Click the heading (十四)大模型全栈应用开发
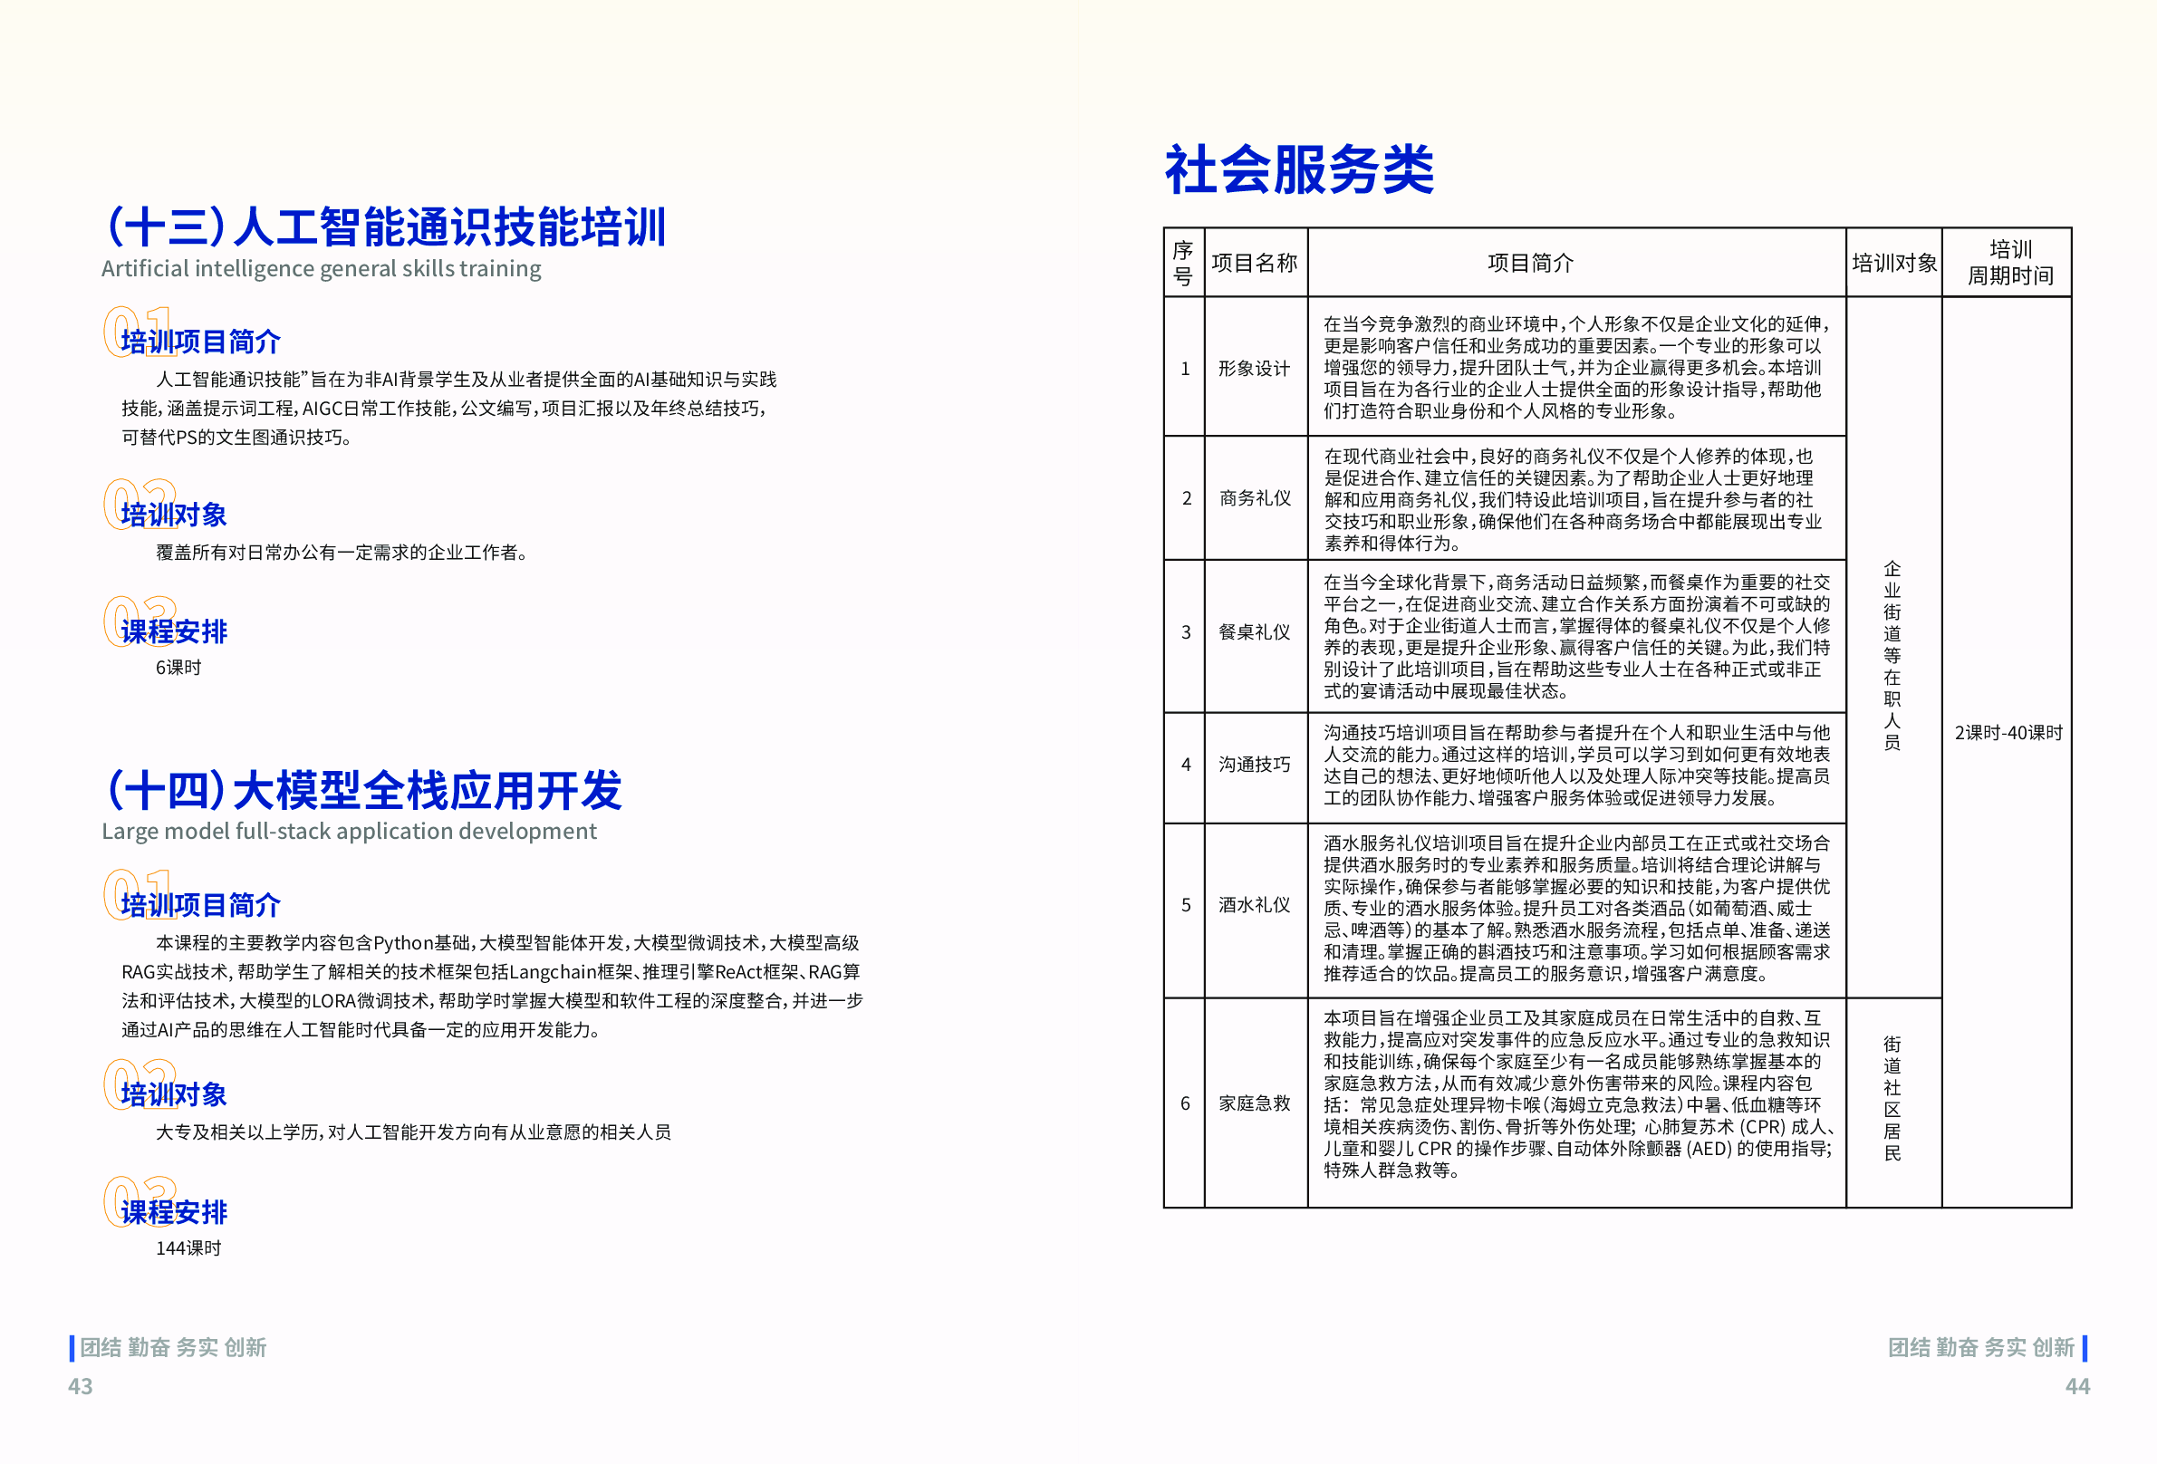Screen dimensions: 2157x1464 [364, 790]
